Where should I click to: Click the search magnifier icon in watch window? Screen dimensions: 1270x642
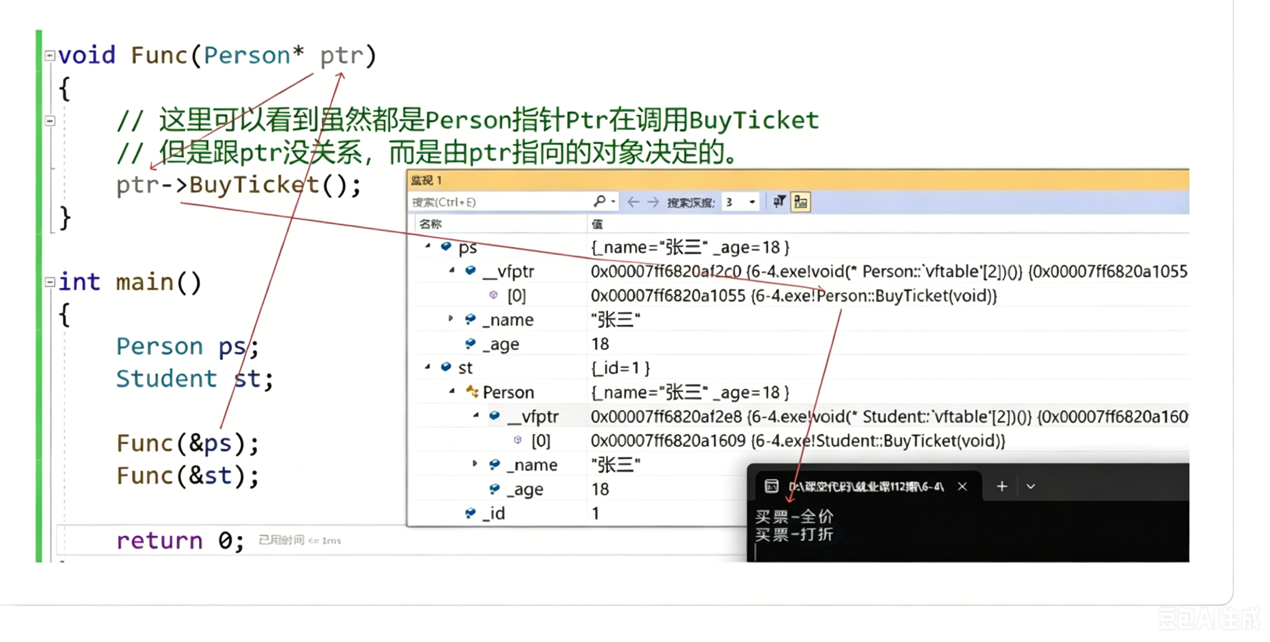[x=600, y=201]
